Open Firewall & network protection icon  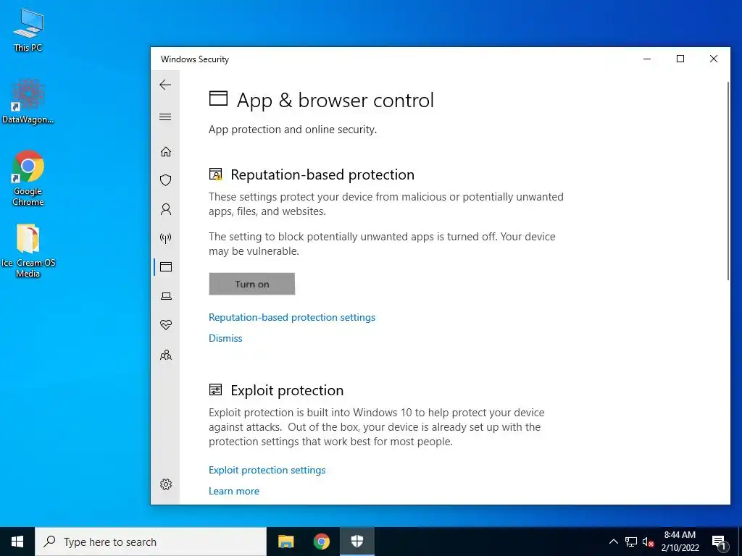(x=166, y=237)
